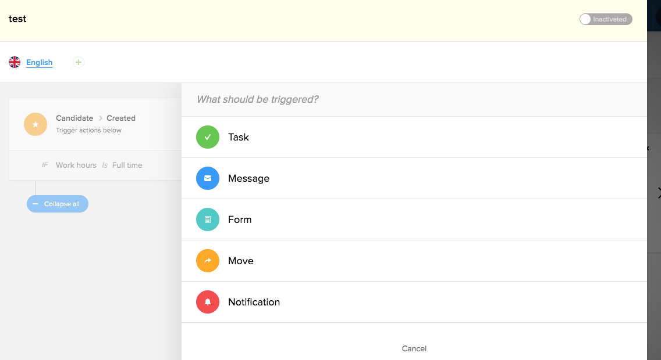Click the UK flag language icon
Screen dimensions: 661x360
pos(15,62)
